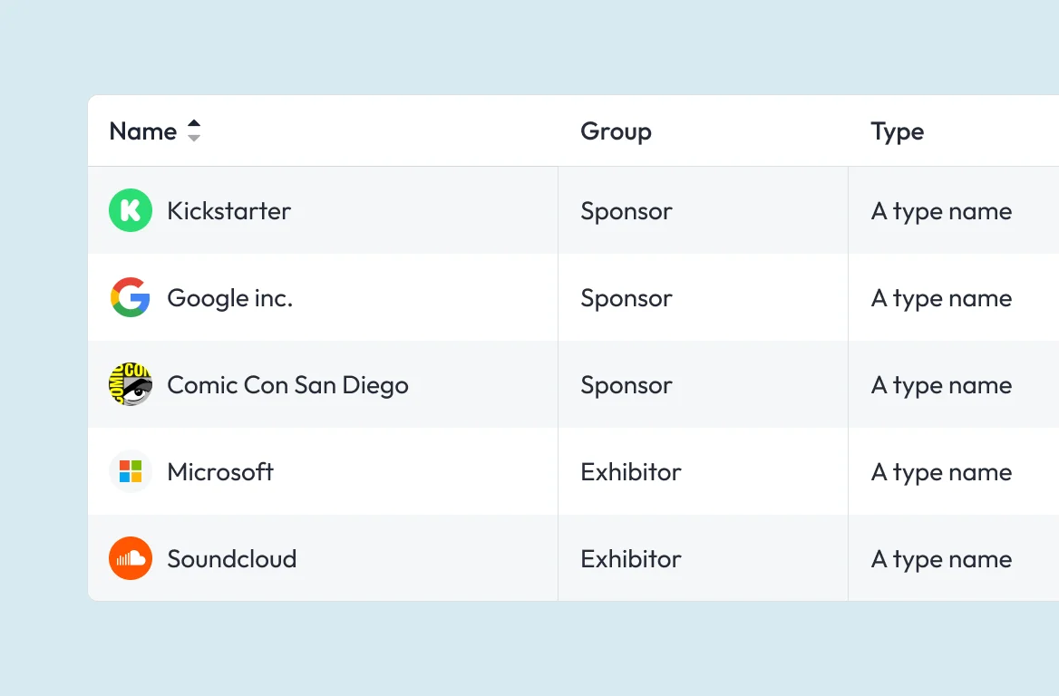
Task: Click the Type column header
Action: tap(897, 131)
